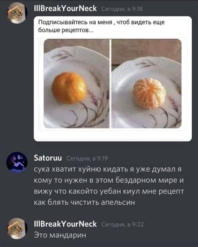Click the message line "вижу что какойто"
This screenshot has width=198, height=247.
coord(109,191)
